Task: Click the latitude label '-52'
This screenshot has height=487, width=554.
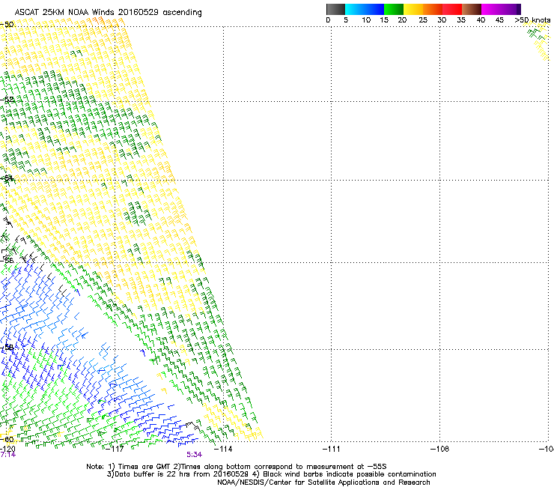Action: 7,100
